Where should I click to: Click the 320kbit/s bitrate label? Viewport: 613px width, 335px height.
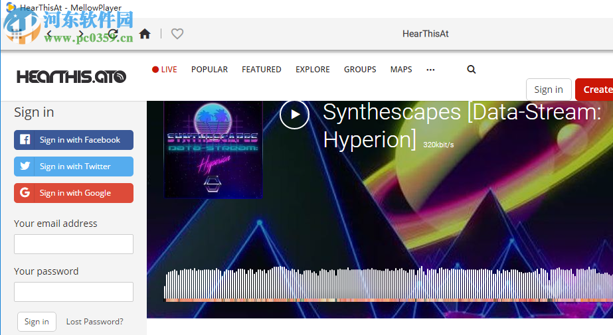[438, 145]
